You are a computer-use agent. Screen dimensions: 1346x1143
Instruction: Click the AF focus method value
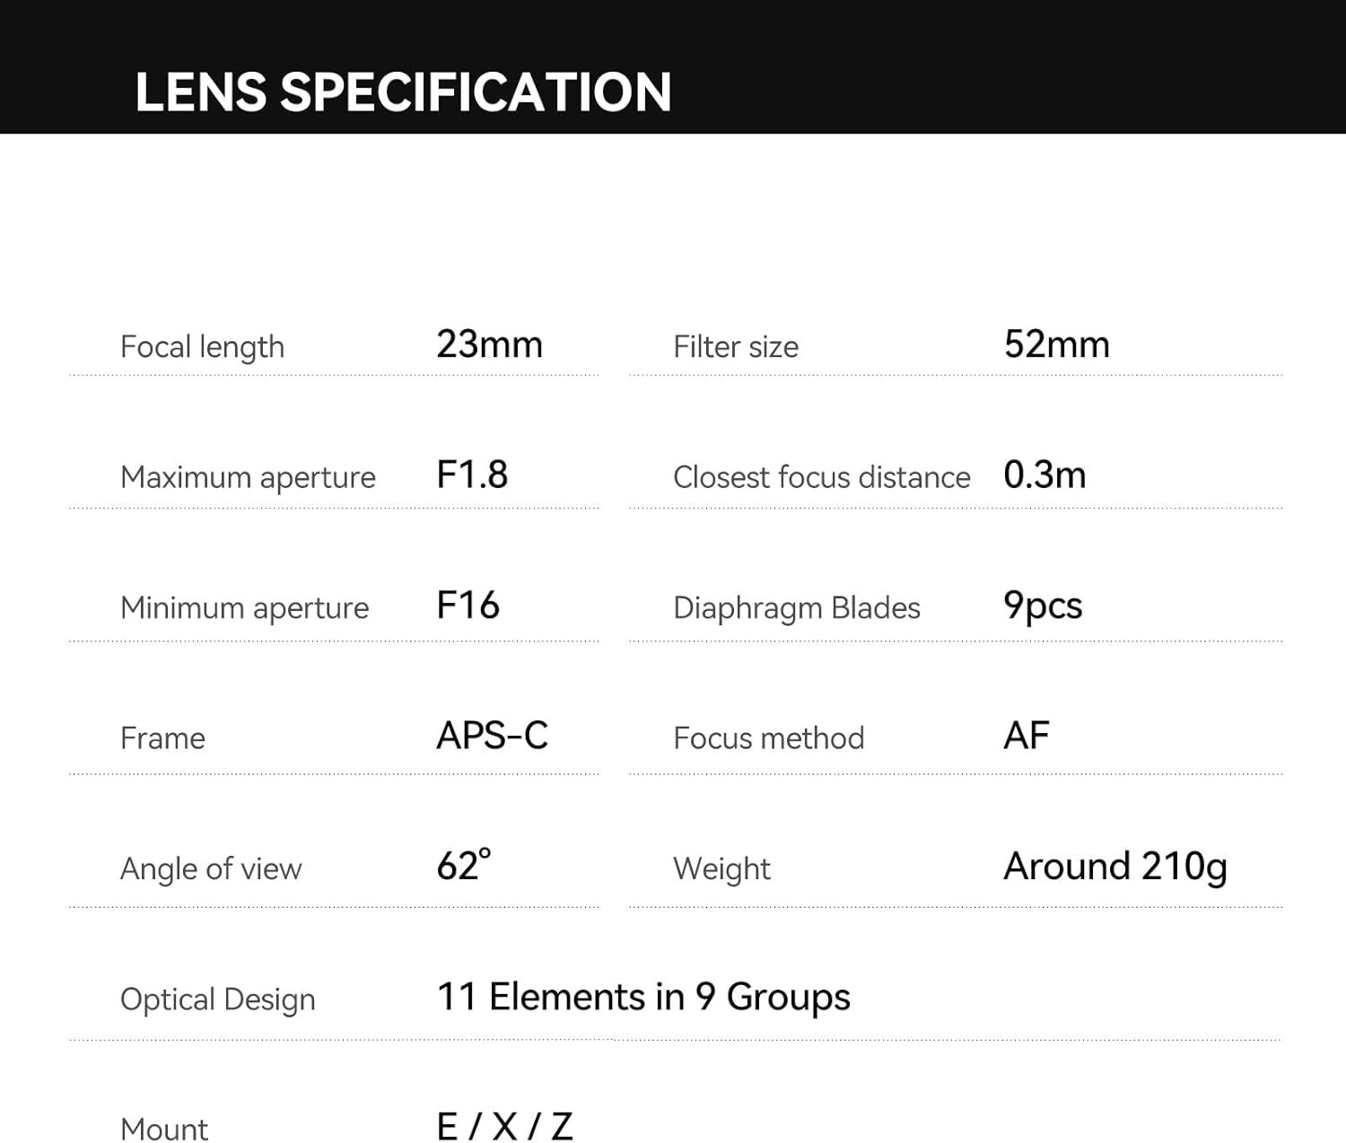(x=1026, y=737)
